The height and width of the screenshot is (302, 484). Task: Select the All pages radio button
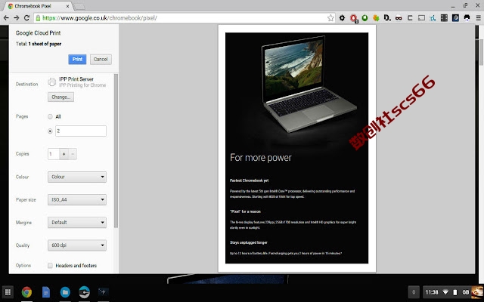click(x=50, y=116)
